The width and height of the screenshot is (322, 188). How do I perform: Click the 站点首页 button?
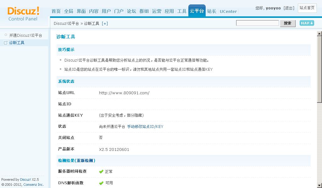[307, 8]
